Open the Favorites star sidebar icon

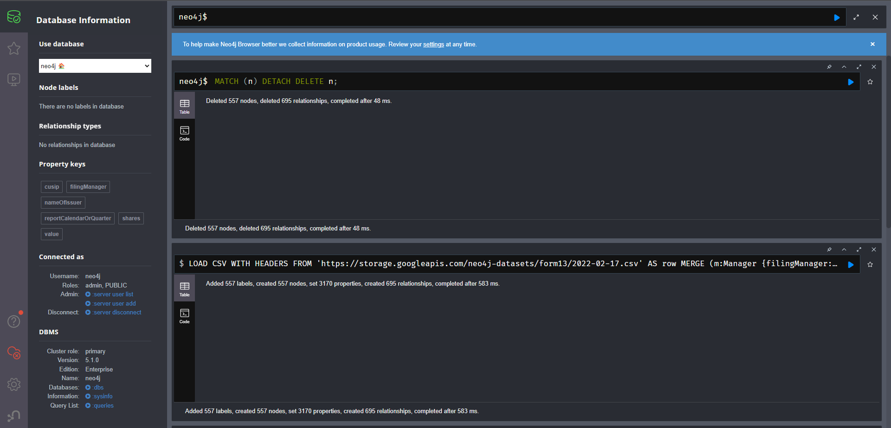tap(14, 48)
